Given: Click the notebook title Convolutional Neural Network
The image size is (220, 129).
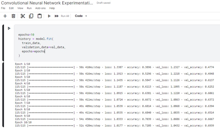Looking at the screenshot, I should click(x=47, y=3).
